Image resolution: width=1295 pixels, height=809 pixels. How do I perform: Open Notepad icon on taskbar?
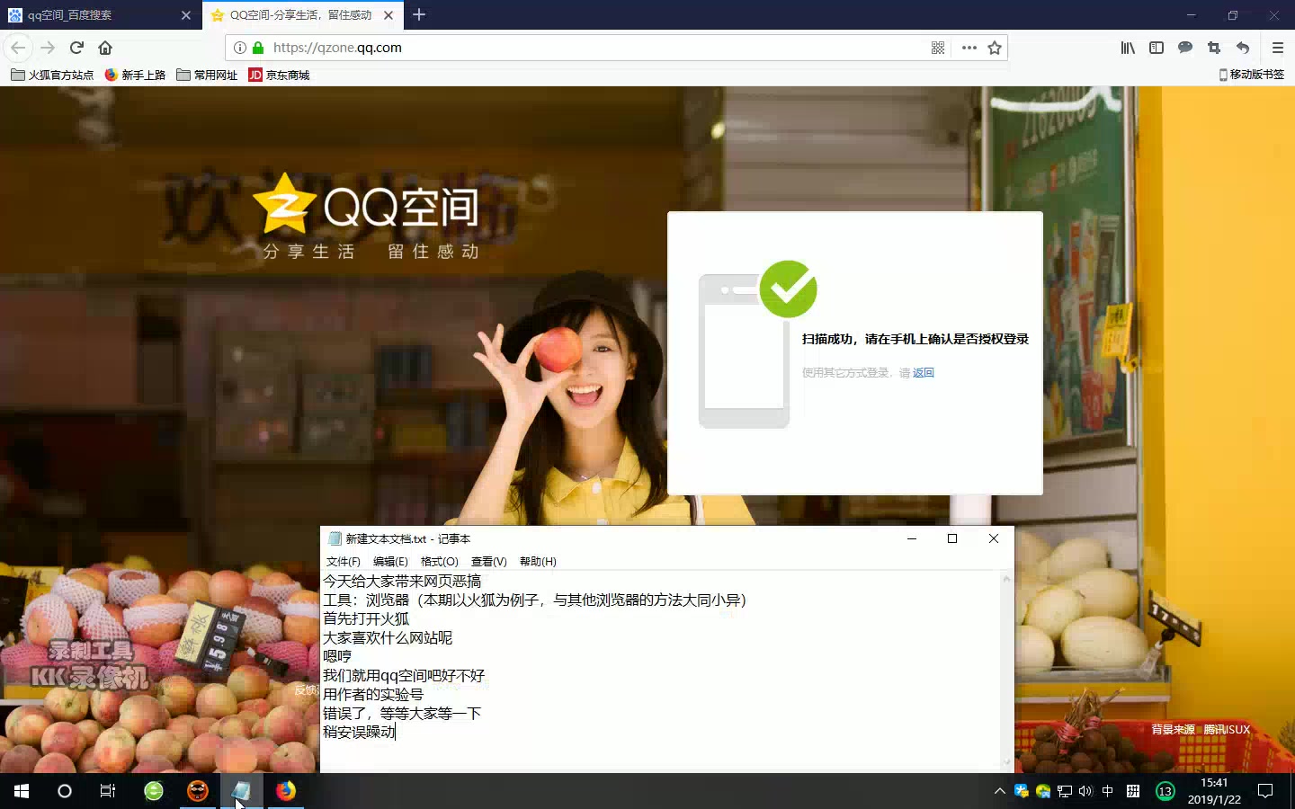[x=241, y=791]
